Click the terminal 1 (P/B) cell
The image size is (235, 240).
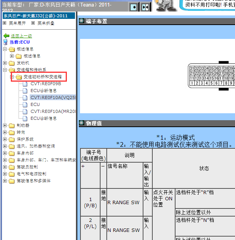pos(90,202)
